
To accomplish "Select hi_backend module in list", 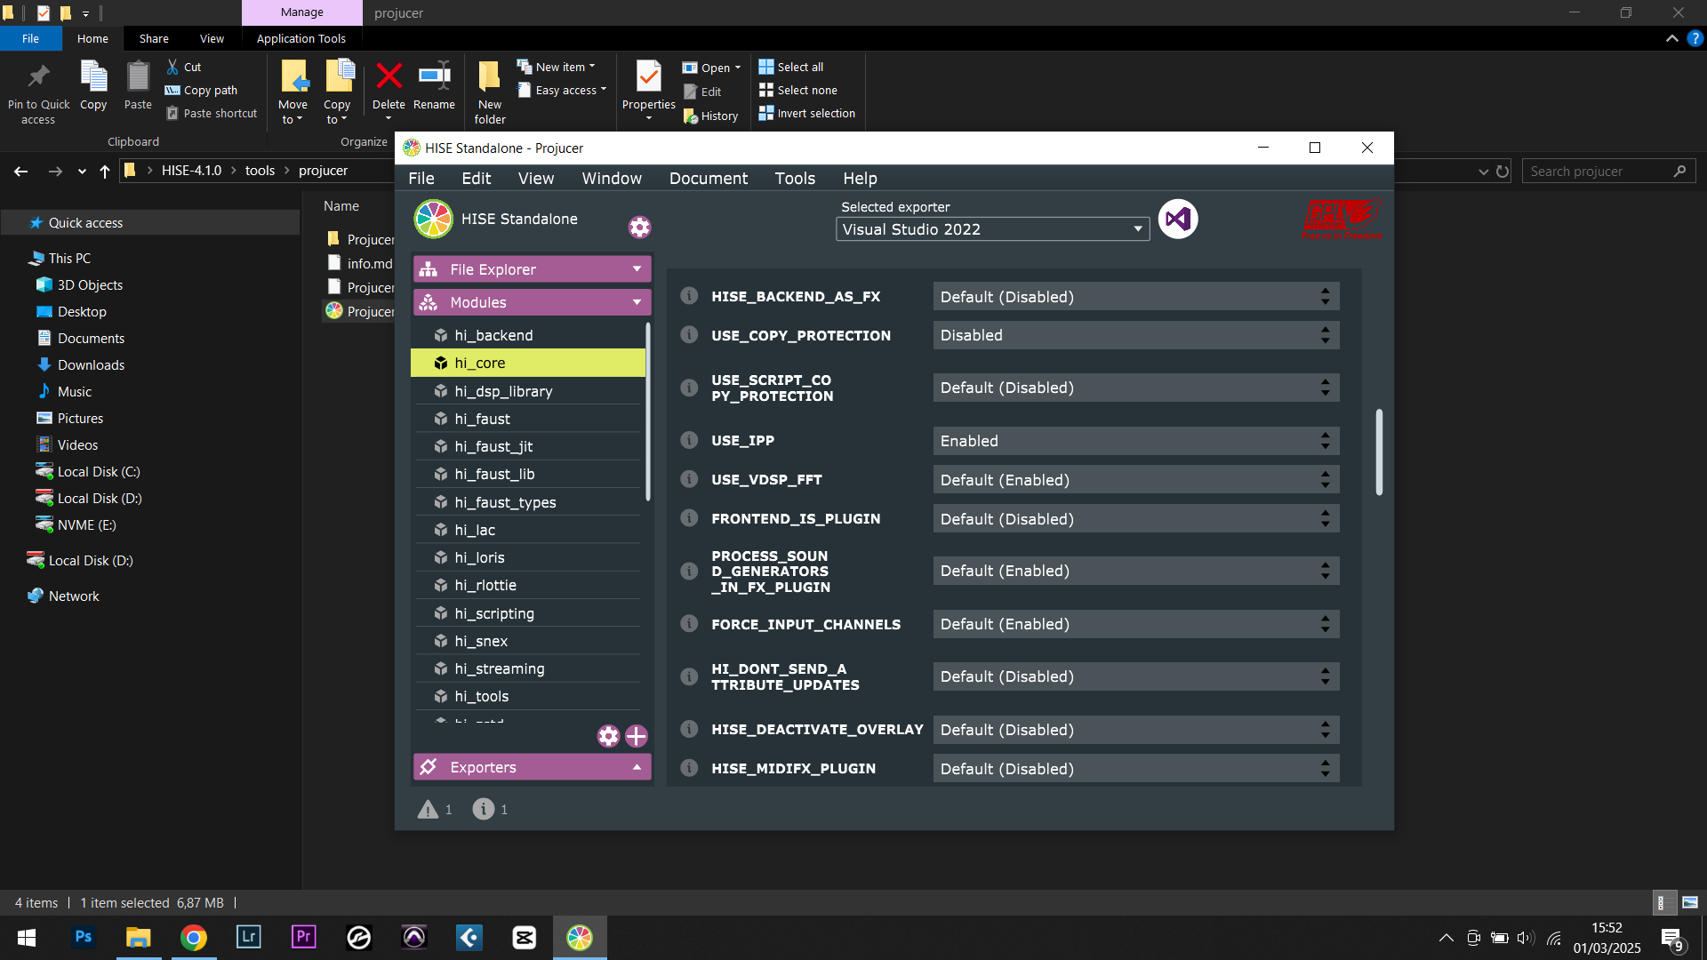I will (x=528, y=335).
